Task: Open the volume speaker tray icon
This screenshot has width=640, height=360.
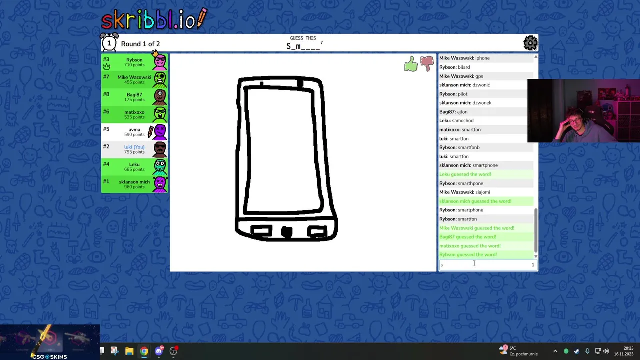Action: pos(606,351)
